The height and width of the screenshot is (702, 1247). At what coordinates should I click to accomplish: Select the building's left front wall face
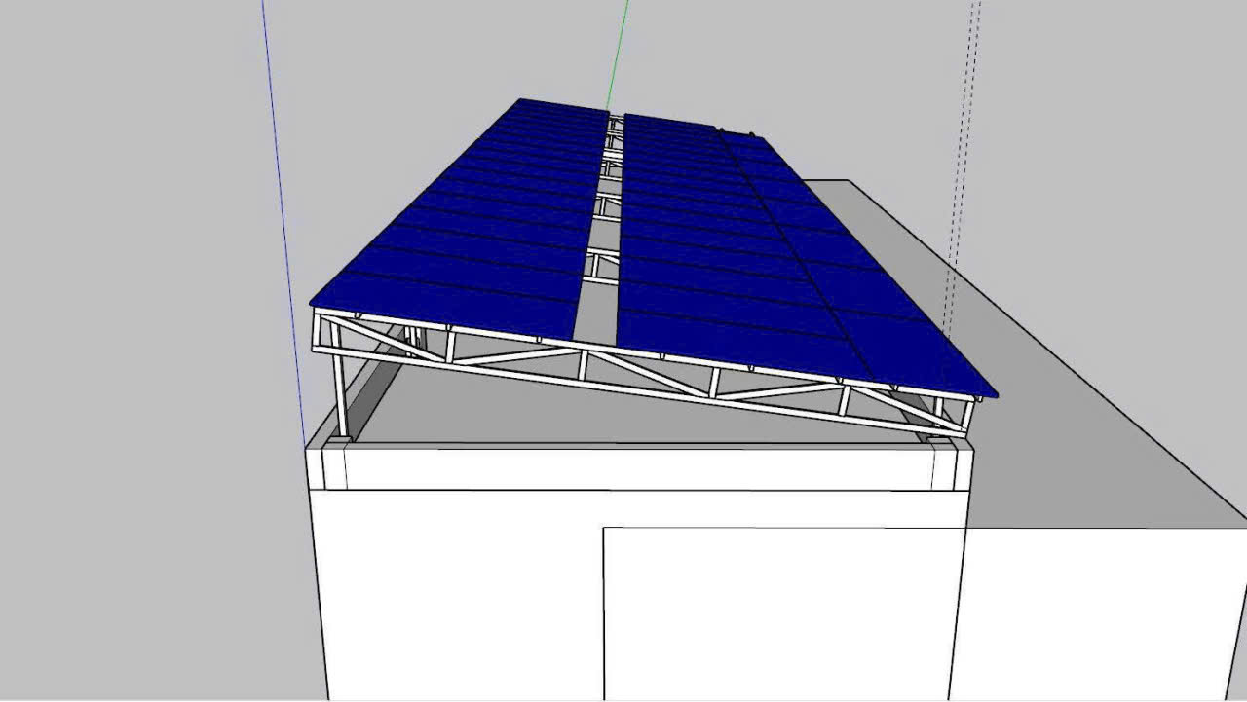pos(458,594)
